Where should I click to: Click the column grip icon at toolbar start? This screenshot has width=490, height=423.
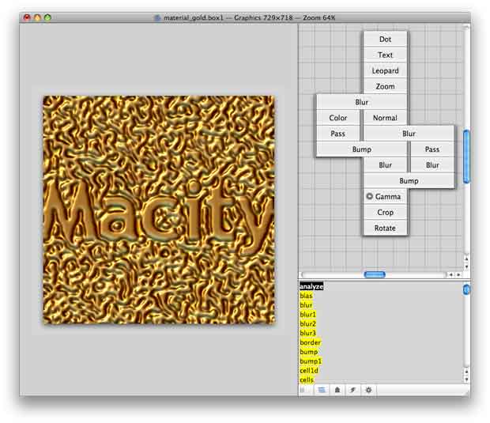click(x=302, y=390)
